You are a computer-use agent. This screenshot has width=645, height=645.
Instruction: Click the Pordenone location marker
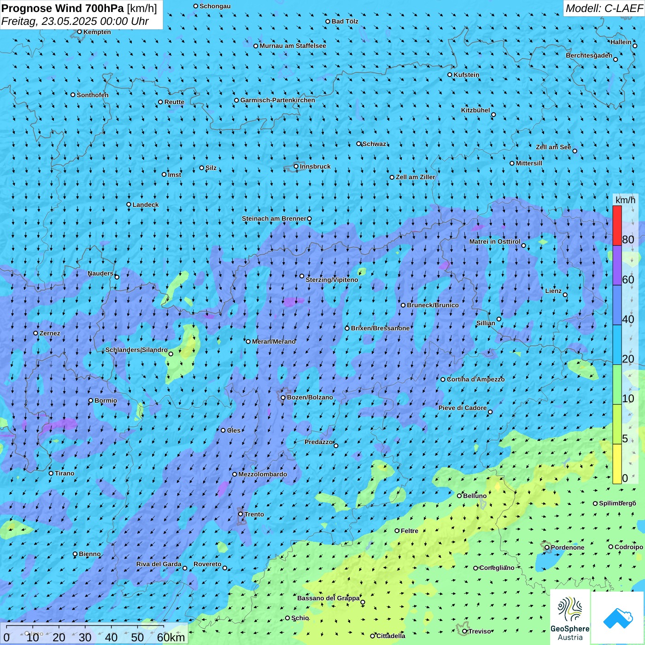tap(547, 547)
